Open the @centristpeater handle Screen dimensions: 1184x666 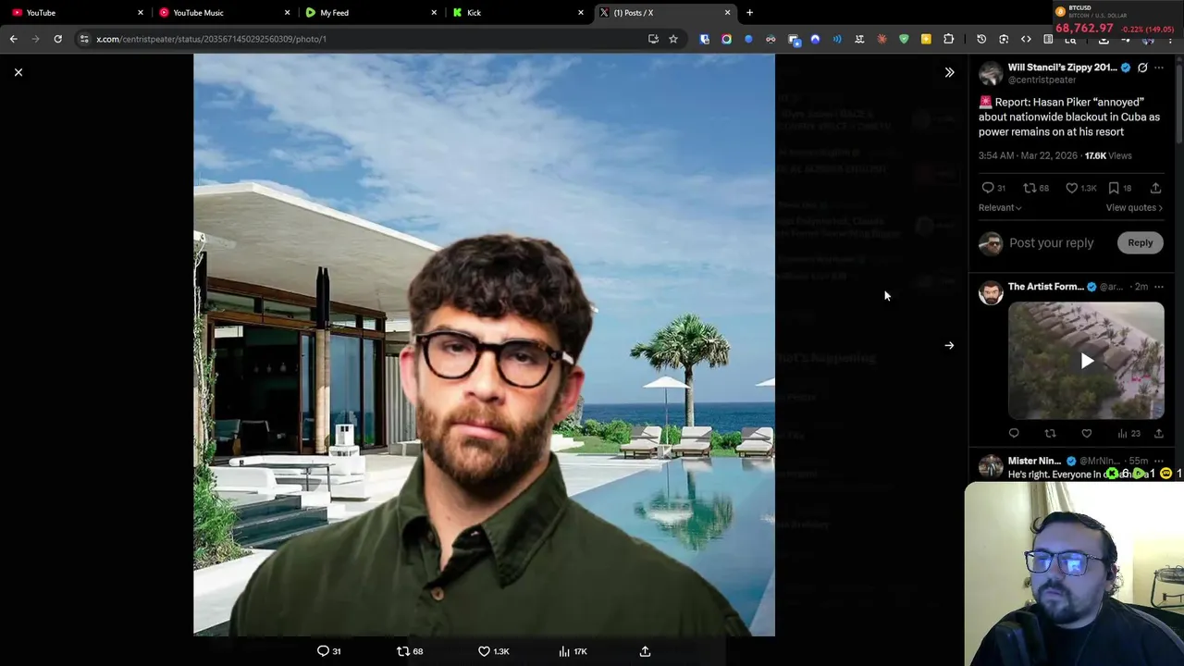click(1042, 80)
